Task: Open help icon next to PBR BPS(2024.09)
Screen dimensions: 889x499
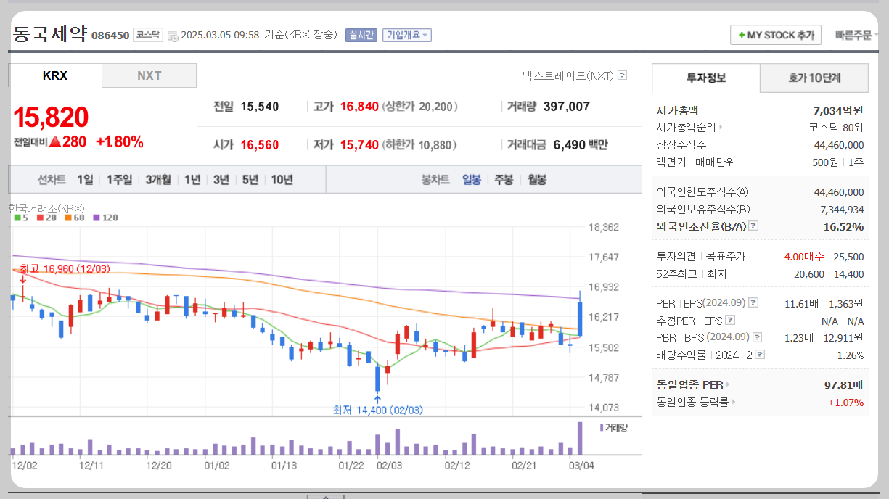Action: 757,337
